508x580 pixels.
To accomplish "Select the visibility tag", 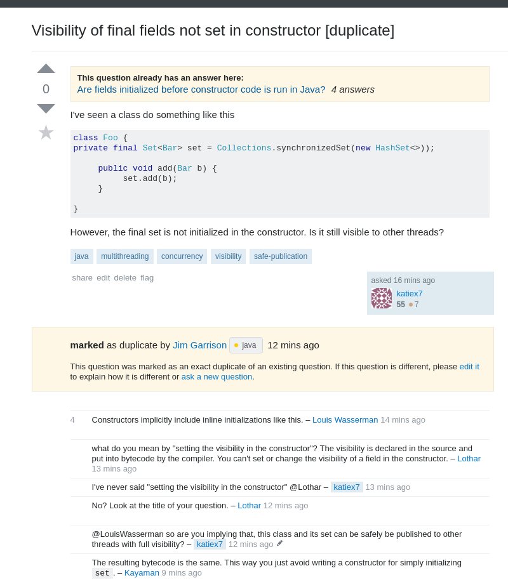I will [x=228, y=256].
